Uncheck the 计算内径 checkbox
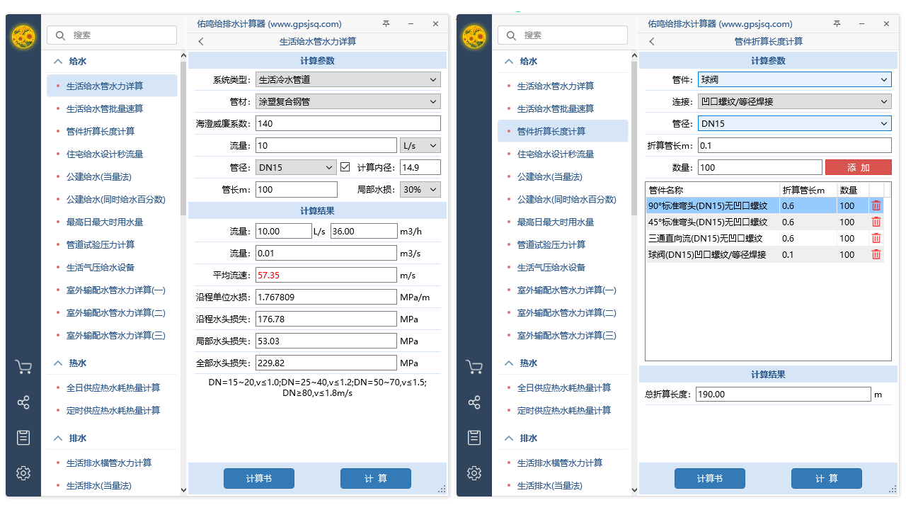The image size is (906, 510). click(x=346, y=166)
